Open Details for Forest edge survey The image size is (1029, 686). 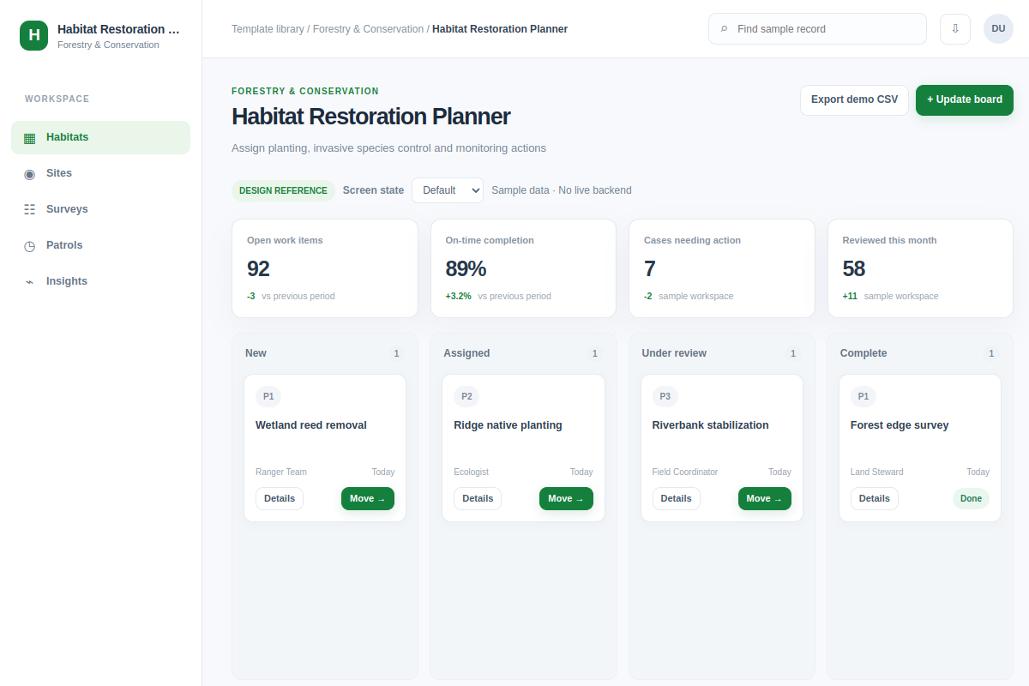tap(875, 498)
